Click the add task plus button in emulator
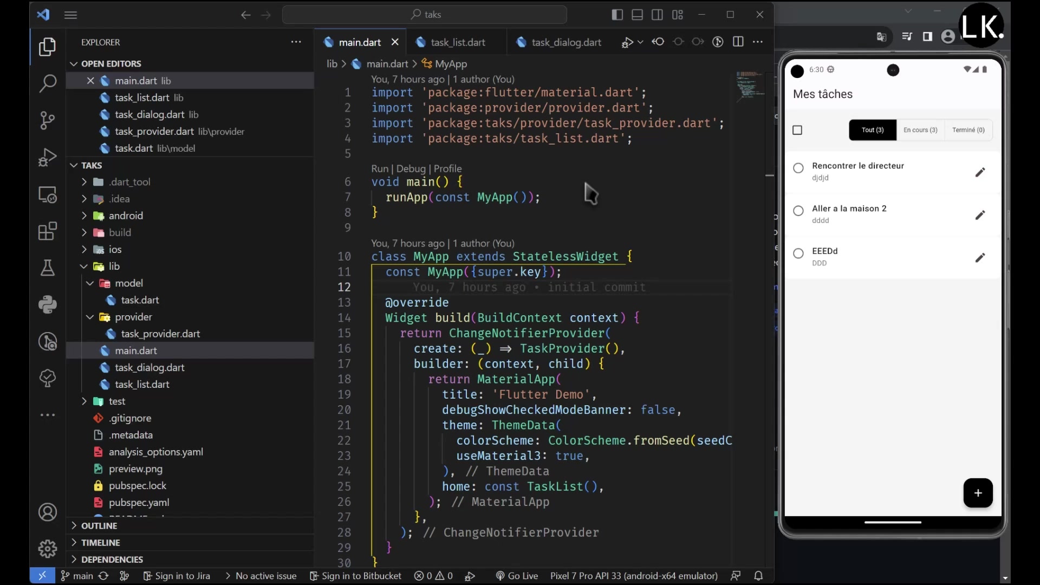1040x585 pixels. (978, 493)
